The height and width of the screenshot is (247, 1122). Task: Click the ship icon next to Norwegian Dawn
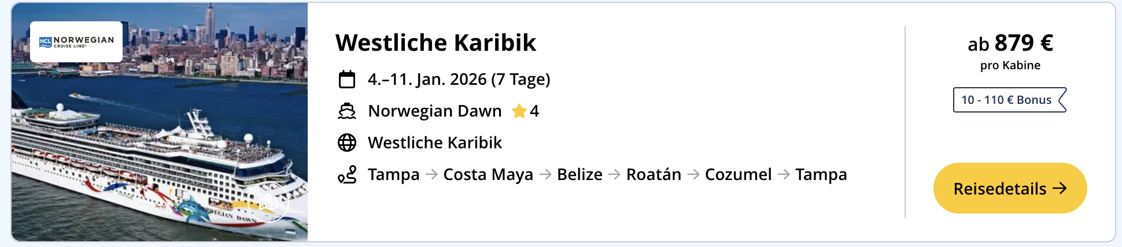tap(347, 111)
